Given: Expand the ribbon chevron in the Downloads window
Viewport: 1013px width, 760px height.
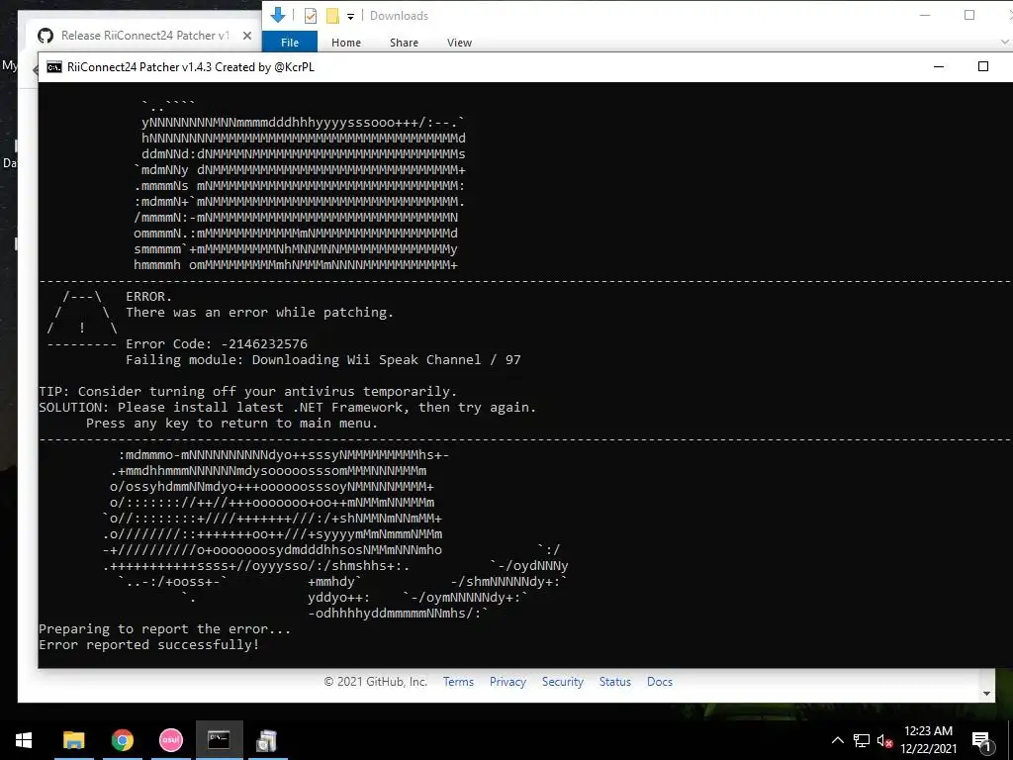Looking at the screenshot, I should [1005, 42].
